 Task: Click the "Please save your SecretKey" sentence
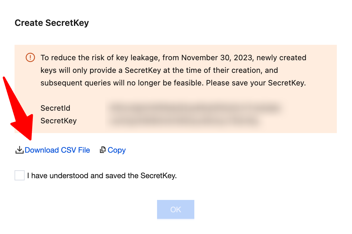pyautogui.click(x=256, y=83)
